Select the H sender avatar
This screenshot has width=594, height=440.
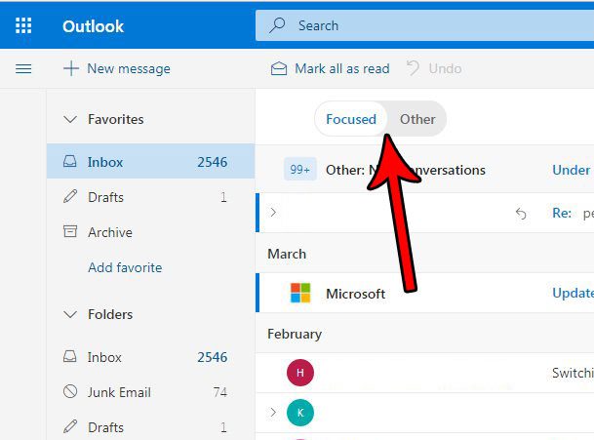(299, 373)
